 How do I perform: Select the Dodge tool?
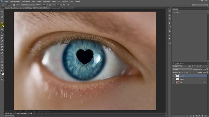pyautogui.click(x=2, y=50)
